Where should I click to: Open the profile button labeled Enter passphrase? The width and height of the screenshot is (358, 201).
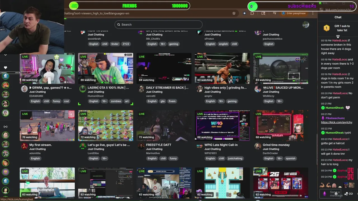pos(294,13)
